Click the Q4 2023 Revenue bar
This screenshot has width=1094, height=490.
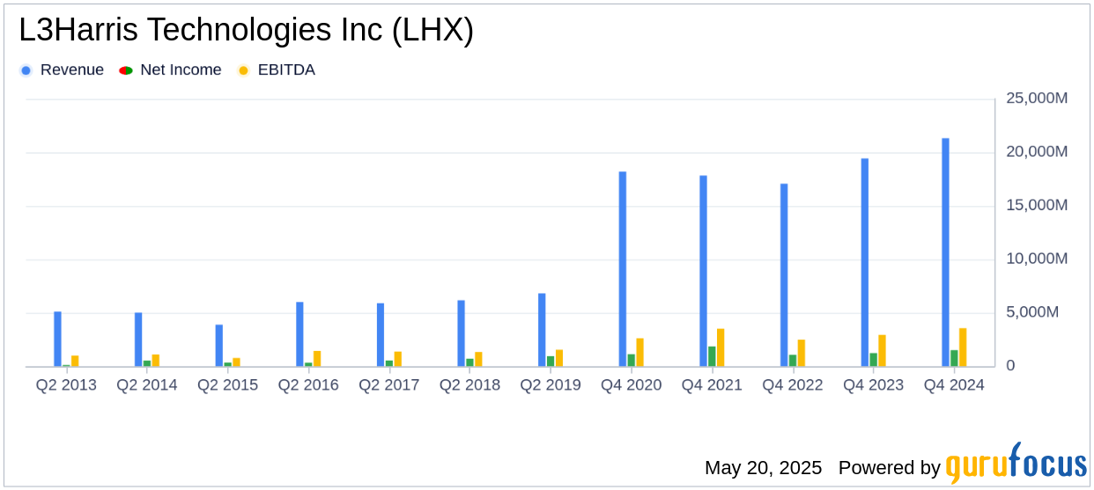(865, 262)
